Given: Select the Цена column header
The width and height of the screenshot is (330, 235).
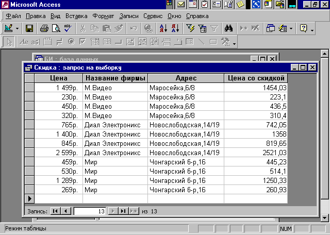Looking at the screenshot, I should coord(58,78).
